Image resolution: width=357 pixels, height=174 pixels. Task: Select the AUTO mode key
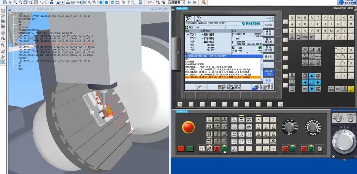pyautogui.click(x=209, y=141)
